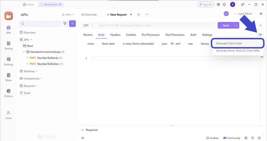Viewport: 267px width, 141px height.
Task: Switch to the Auth tab
Action: (193, 35)
